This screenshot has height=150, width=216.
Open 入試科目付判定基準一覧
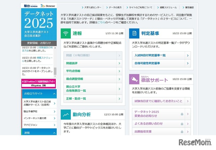161,55
